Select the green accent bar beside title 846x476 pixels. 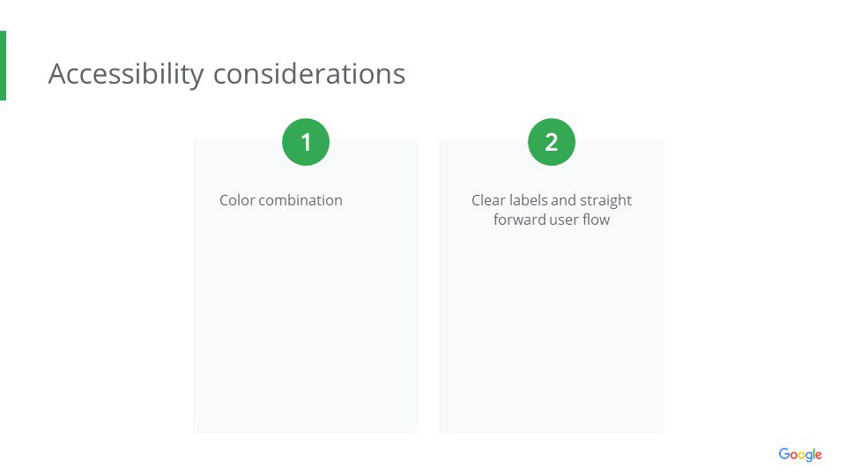[3, 66]
